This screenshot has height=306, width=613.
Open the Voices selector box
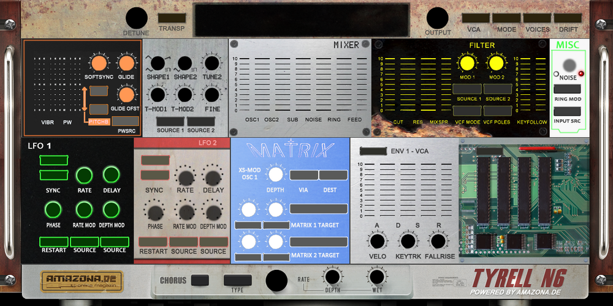(537, 18)
